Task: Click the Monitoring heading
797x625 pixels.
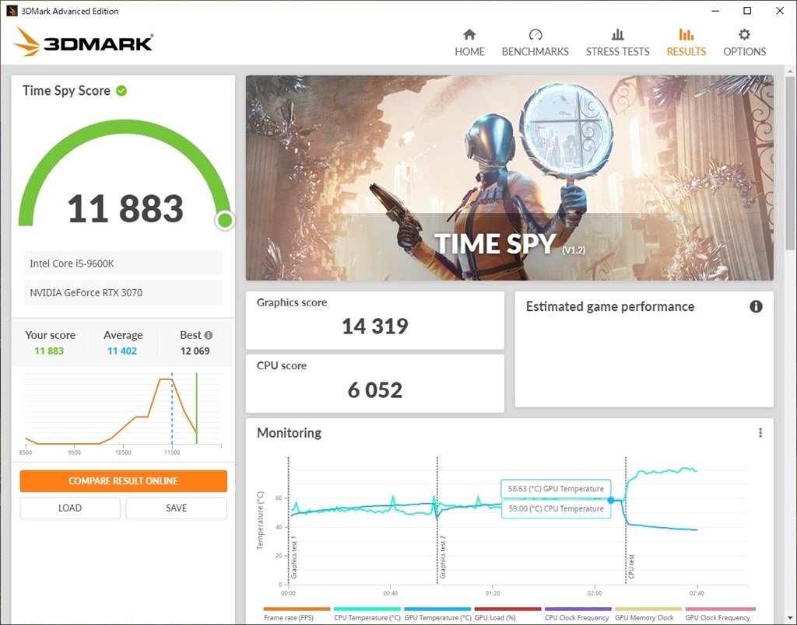Action: click(x=290, y=432)
